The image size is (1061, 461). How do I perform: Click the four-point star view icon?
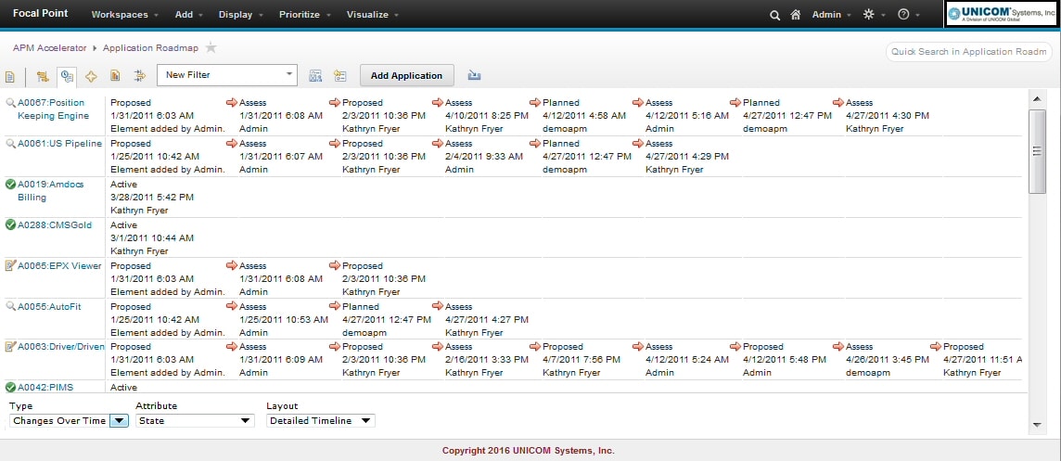91,76
